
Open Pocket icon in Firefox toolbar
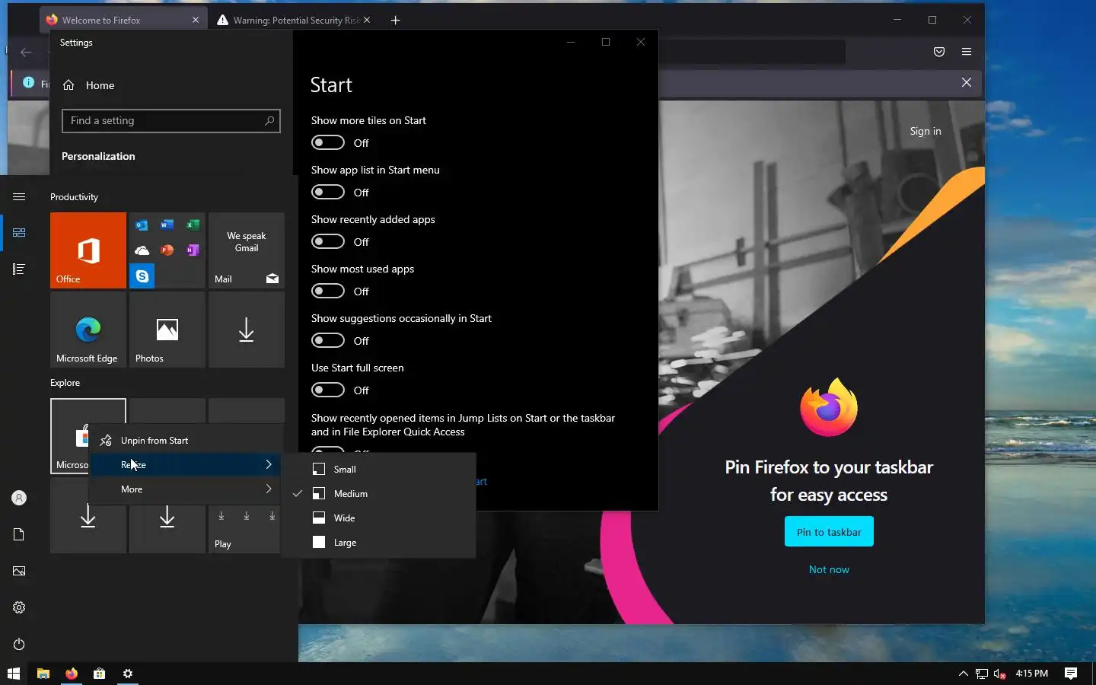coord(939,52)
